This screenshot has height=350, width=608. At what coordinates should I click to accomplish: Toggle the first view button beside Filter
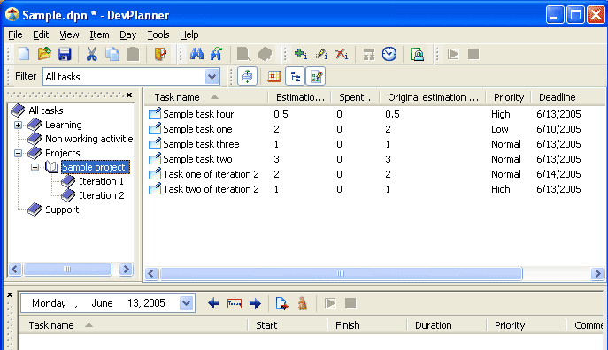point(247,76)
